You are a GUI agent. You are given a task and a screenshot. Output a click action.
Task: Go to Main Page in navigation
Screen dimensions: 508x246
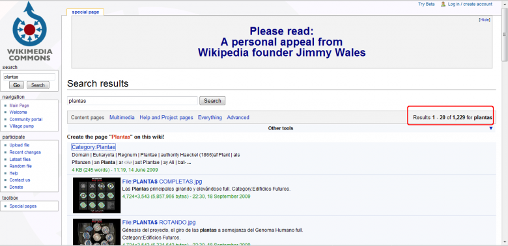(x=19, y=105)
